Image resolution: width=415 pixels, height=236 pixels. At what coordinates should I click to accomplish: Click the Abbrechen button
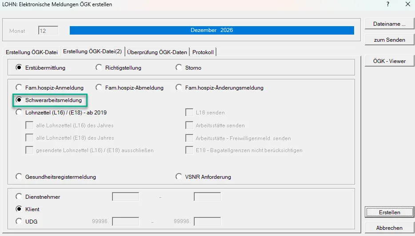(389, 228)
